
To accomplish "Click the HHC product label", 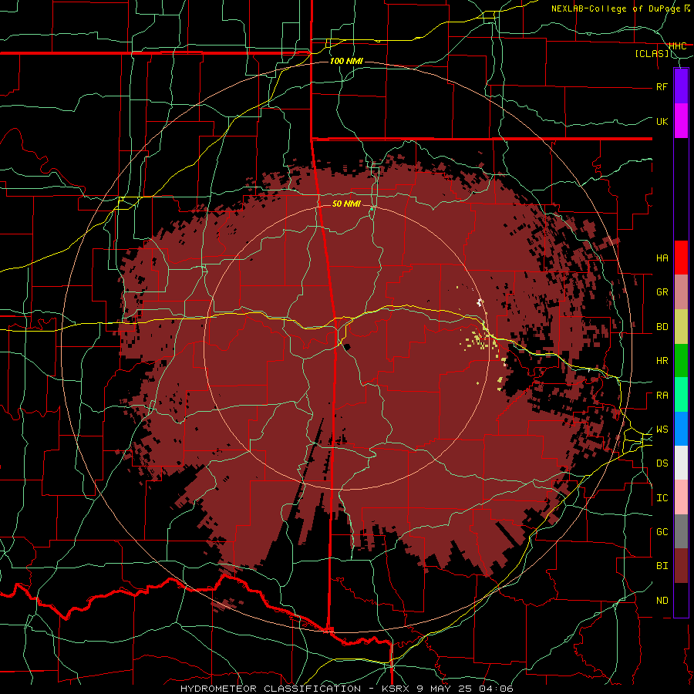I will point(678,46).
